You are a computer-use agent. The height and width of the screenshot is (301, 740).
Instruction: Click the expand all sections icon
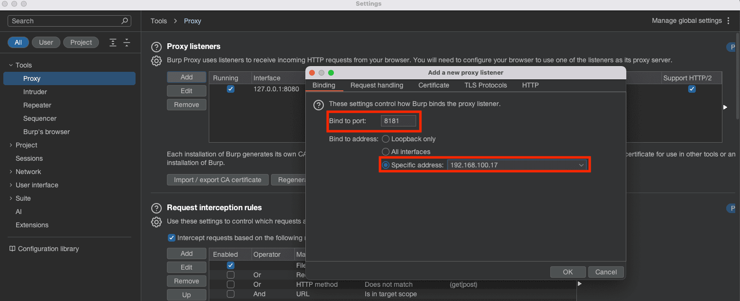[113, 42]
